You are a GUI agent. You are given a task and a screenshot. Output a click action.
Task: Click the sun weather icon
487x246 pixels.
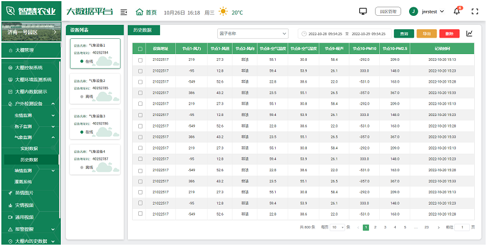pyautogui.click(x=223, y=12)
